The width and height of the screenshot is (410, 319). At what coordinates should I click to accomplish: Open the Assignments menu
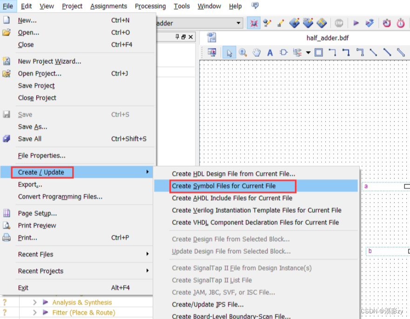coord(108,6)
